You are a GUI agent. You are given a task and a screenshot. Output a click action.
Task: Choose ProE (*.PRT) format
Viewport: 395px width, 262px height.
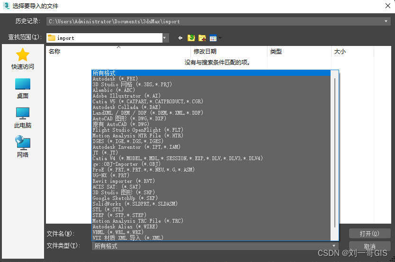pos(211,170)
